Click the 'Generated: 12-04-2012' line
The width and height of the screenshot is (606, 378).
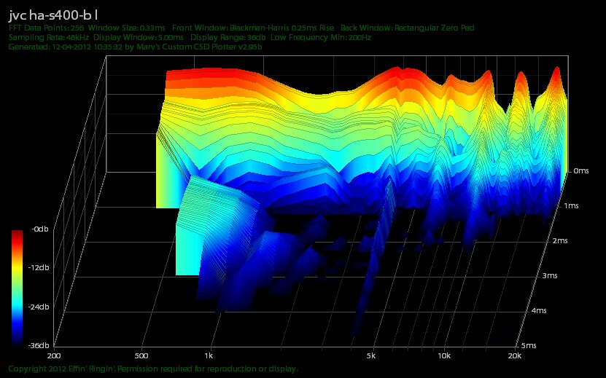tap(135, 47)
